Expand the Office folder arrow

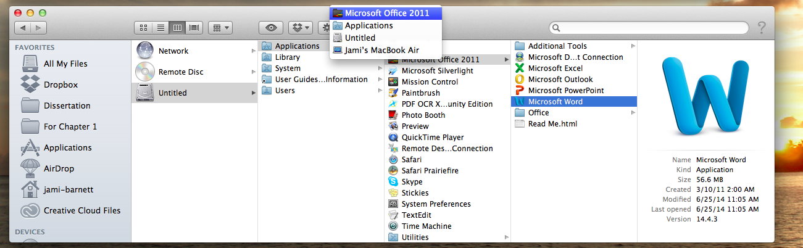click(x=633, y=112)
